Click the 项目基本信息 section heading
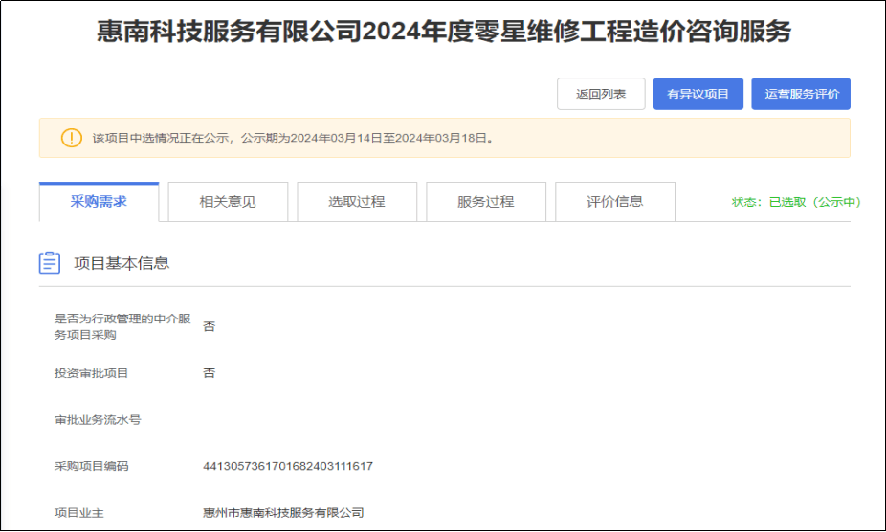The height and width of the screenshot is (532, 886). point(122,263)
